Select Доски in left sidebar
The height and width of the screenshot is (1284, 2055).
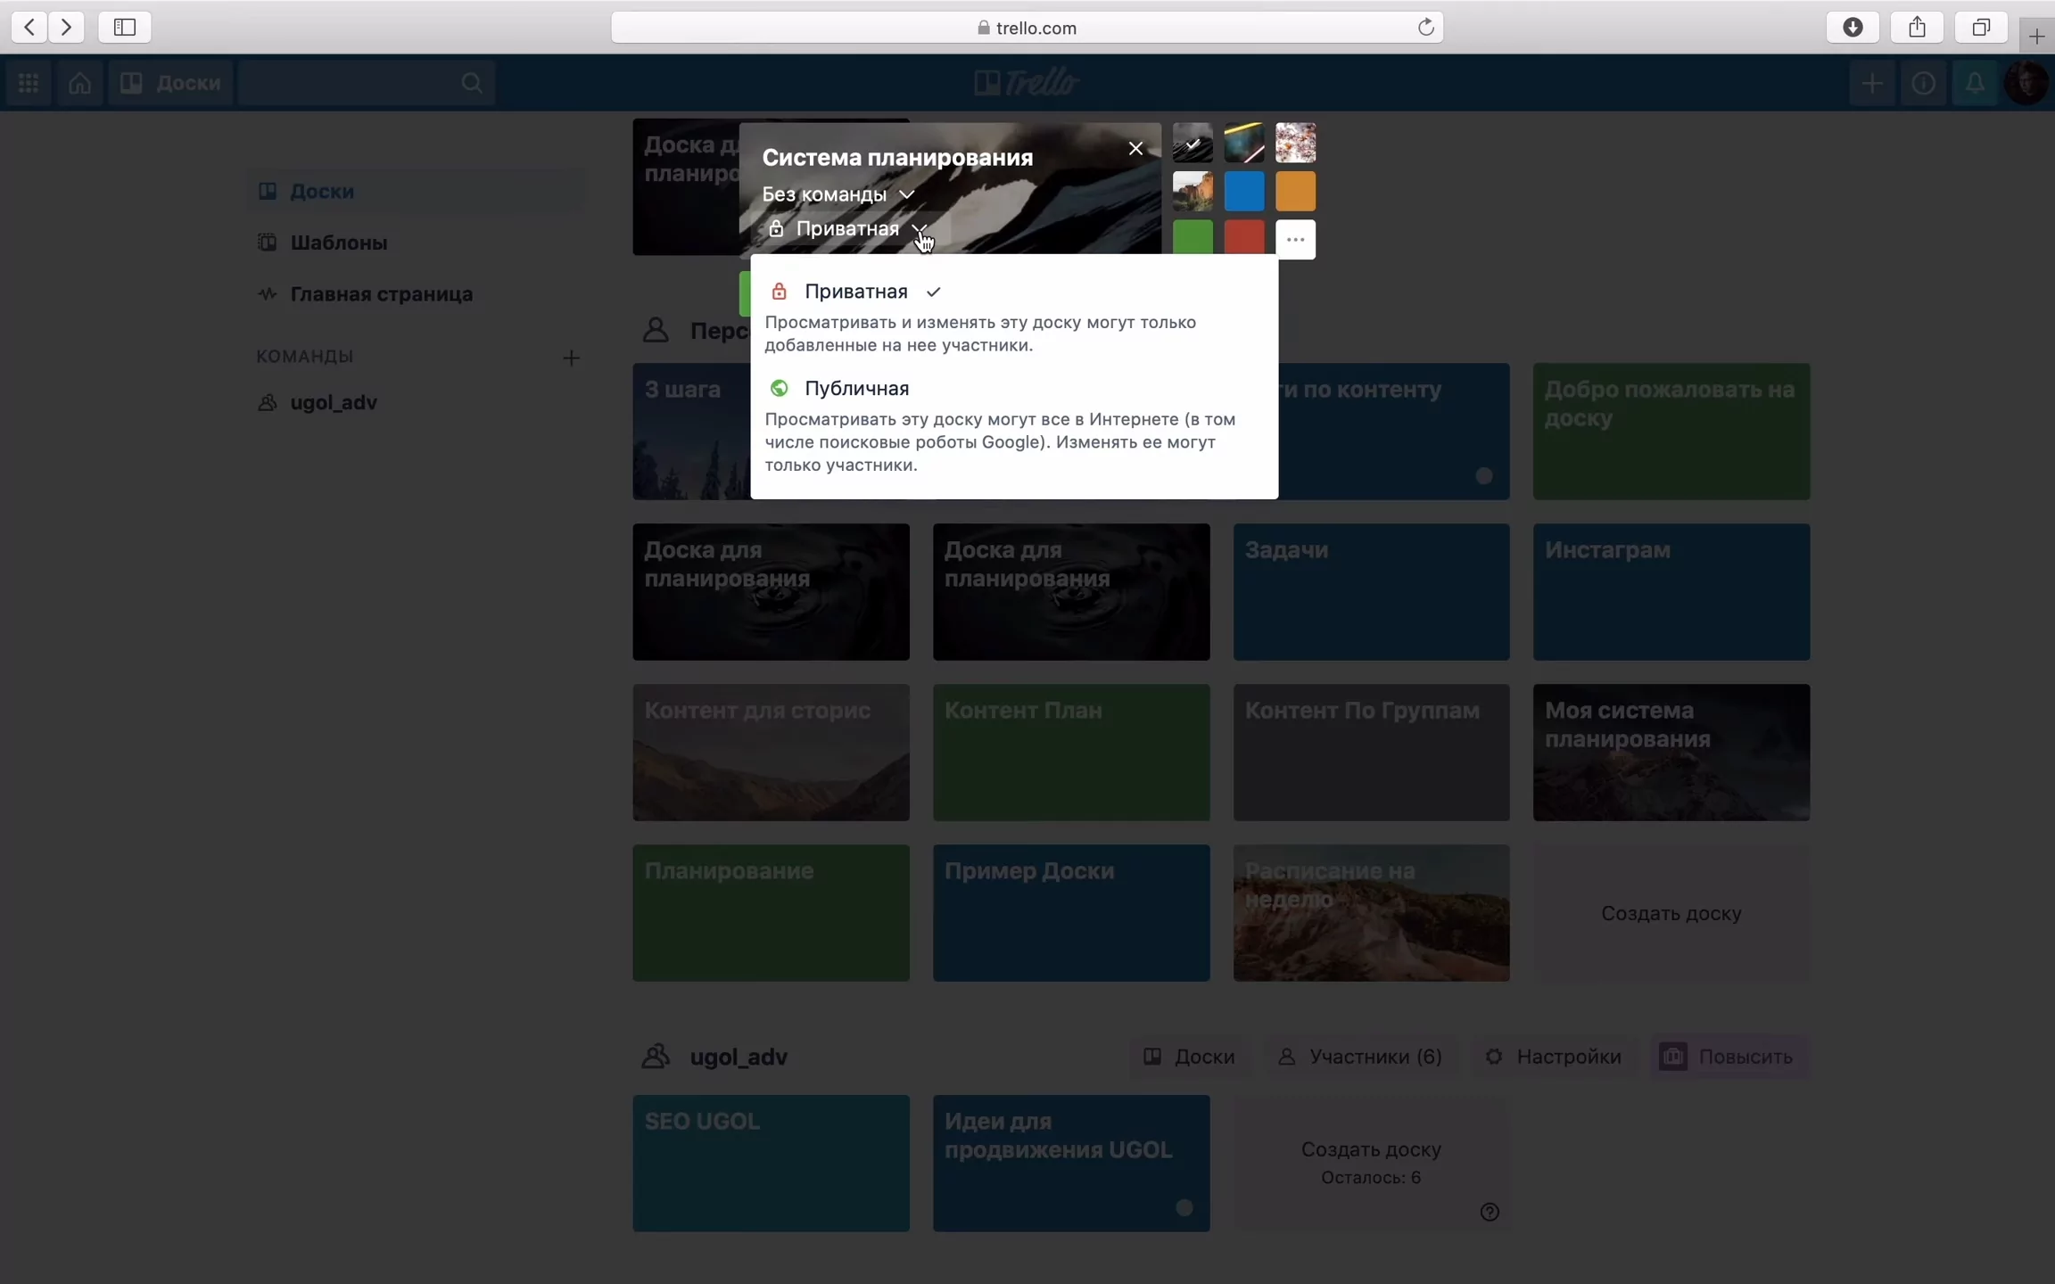(x=417, y=191)
